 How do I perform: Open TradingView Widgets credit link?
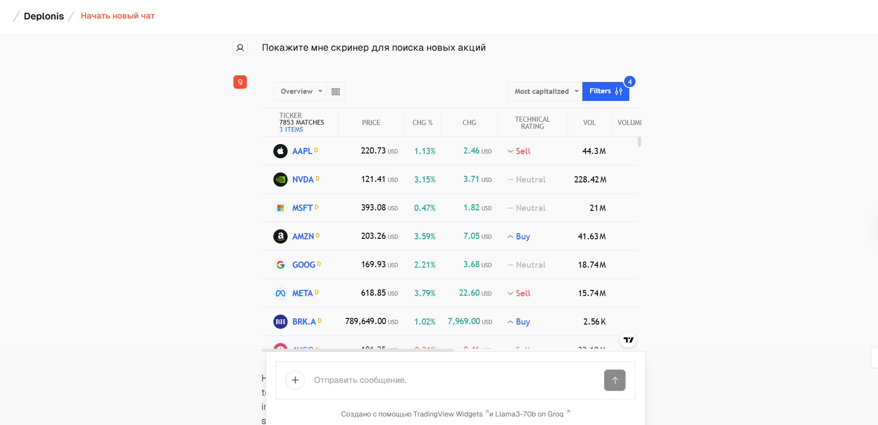[448, 414]
